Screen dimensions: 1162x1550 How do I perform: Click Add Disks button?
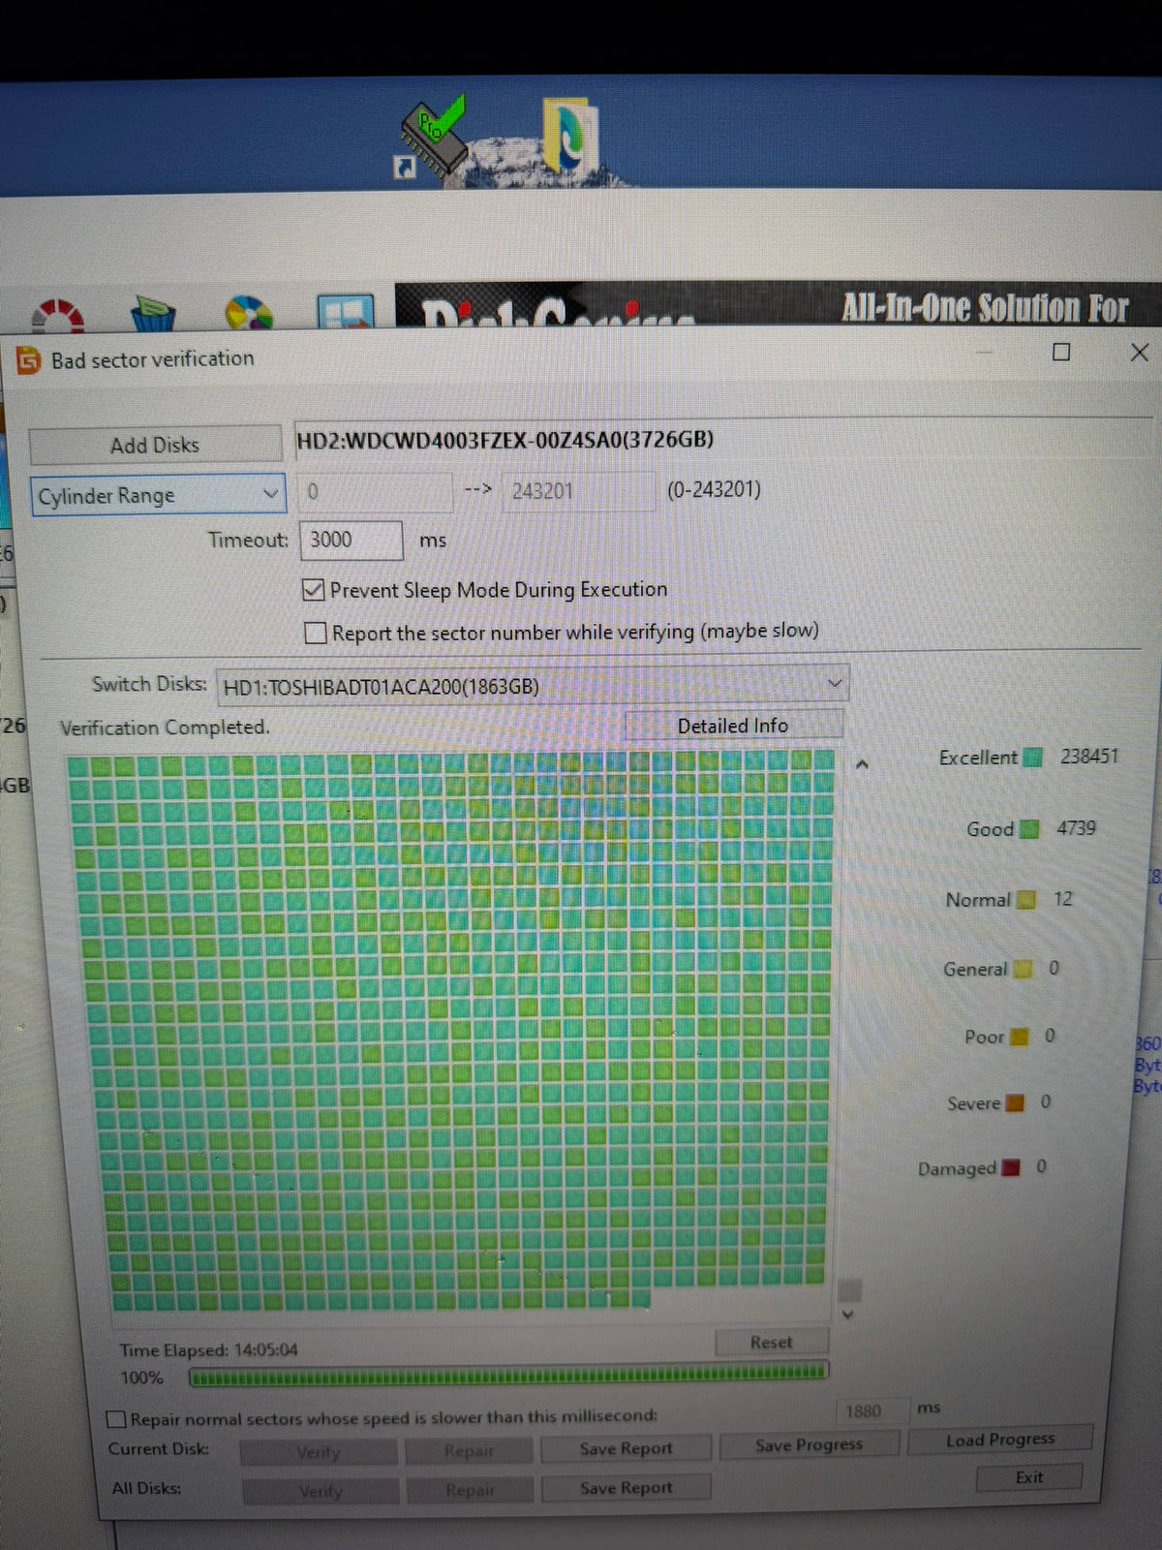pos(155,445)
